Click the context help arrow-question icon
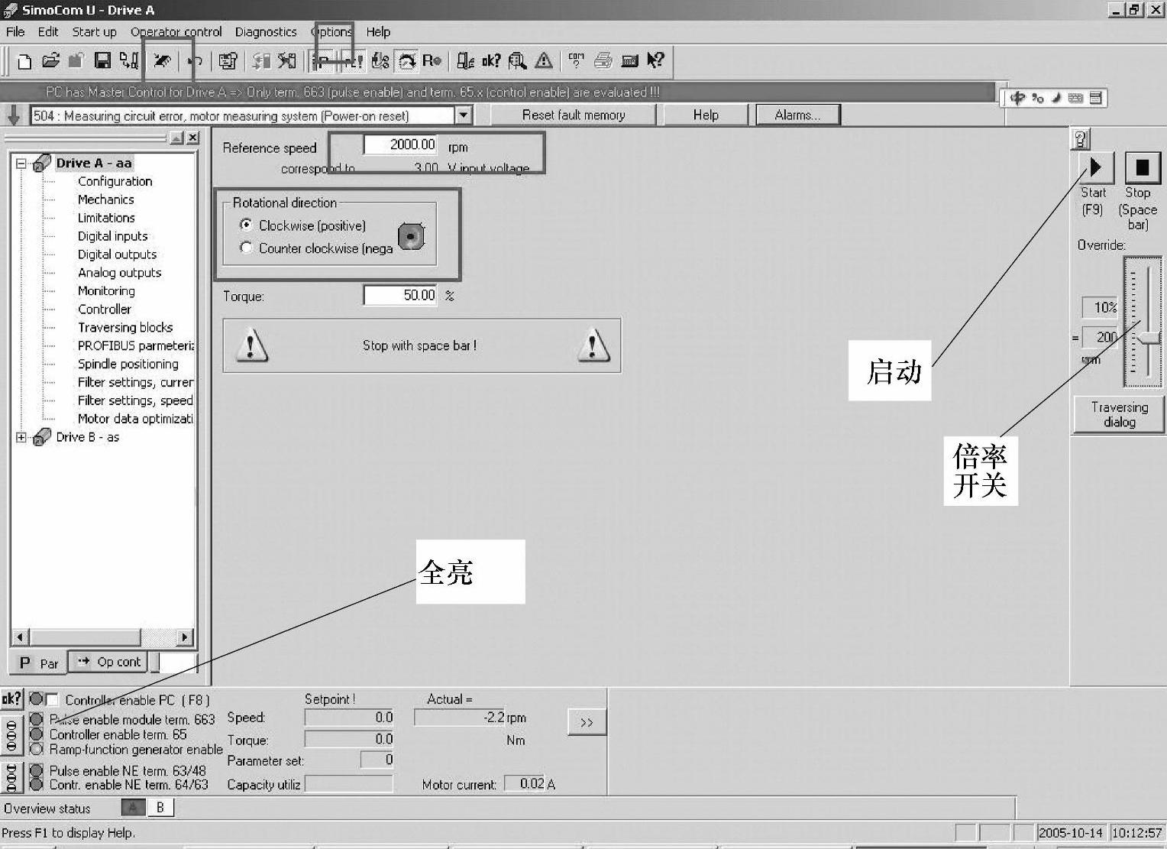 click(x=655, y=60)
